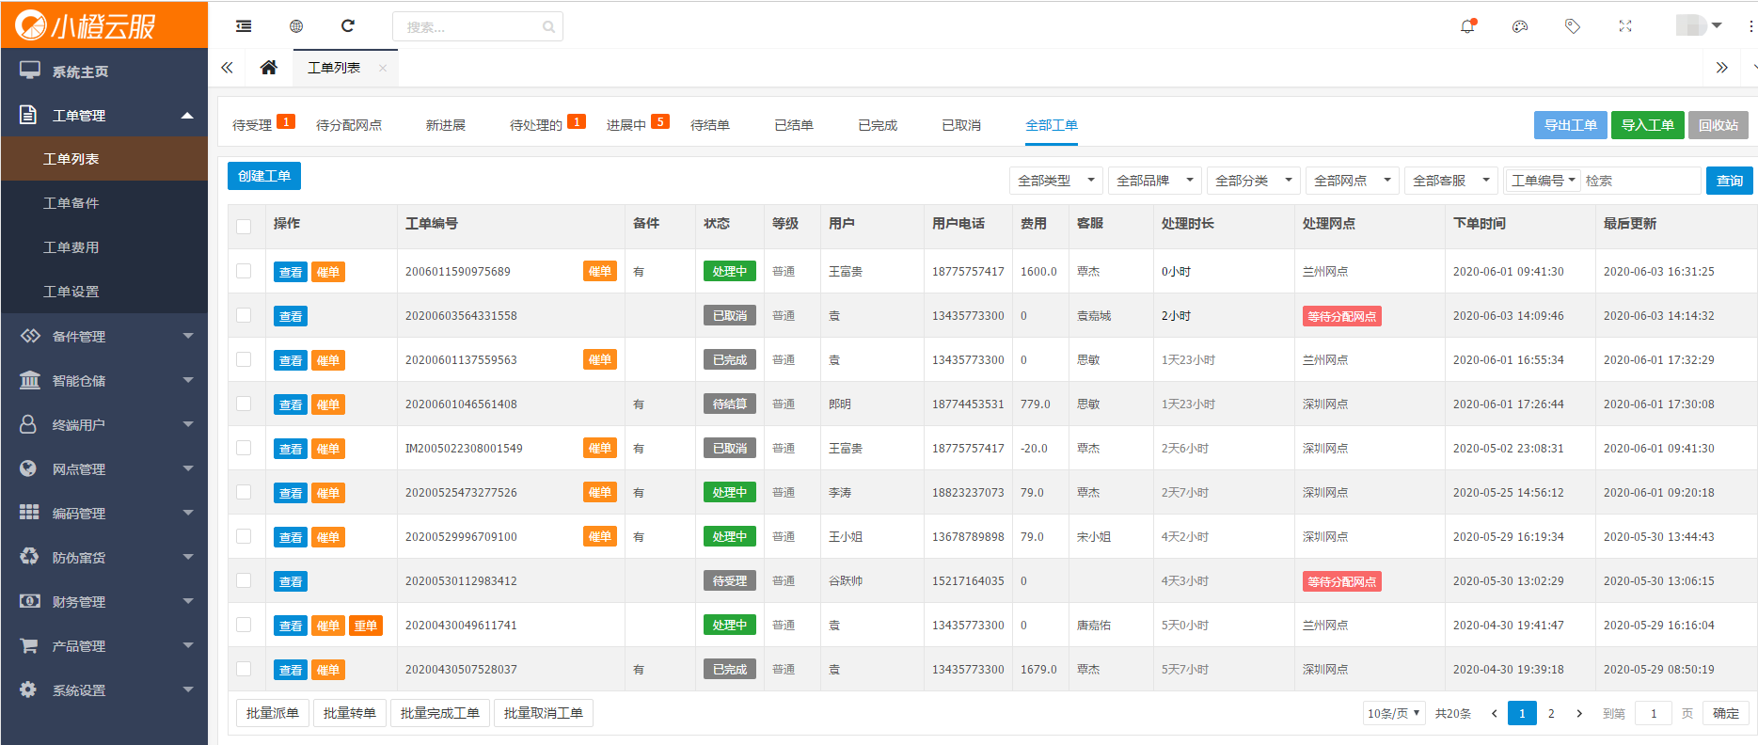Click 重单 on order 20200430049611741
This screenshot has width=1758, height=745.
point(366,626)
